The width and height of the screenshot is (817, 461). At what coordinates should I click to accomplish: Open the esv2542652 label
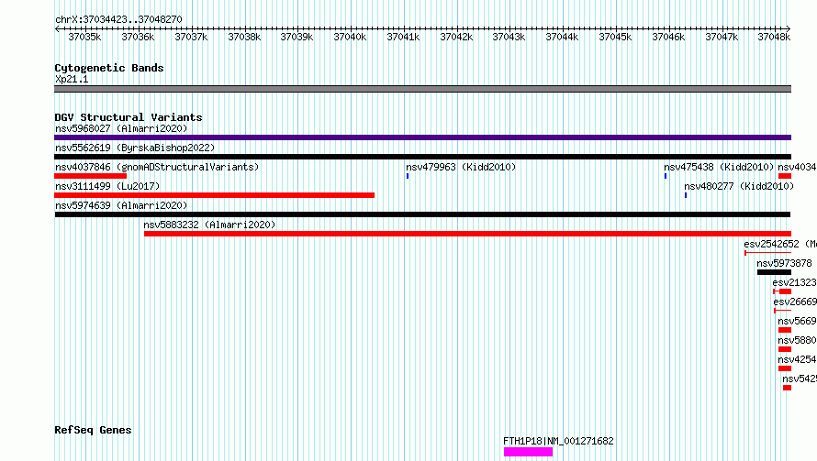point(780,244)
